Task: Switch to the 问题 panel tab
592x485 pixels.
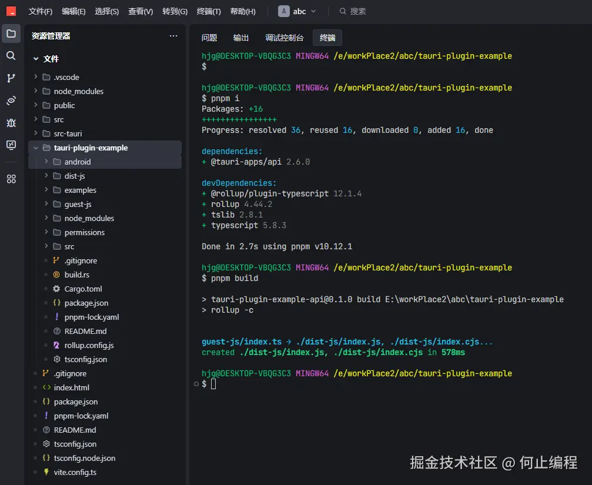Action: coord(209,38)
